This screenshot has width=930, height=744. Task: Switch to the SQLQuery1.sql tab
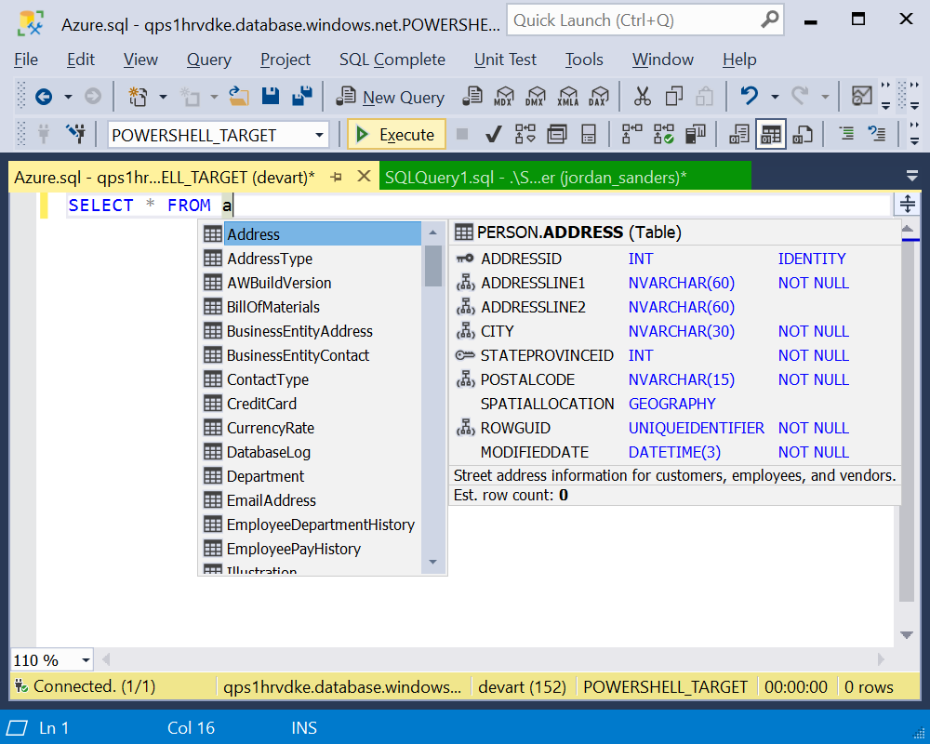pos(565,177)
